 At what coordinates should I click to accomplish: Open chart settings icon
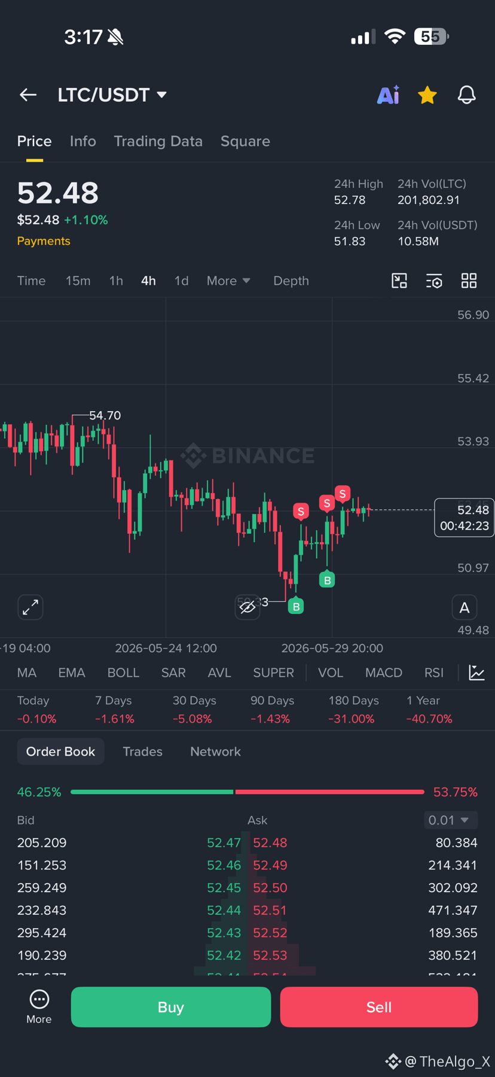[x=434, y=281]
